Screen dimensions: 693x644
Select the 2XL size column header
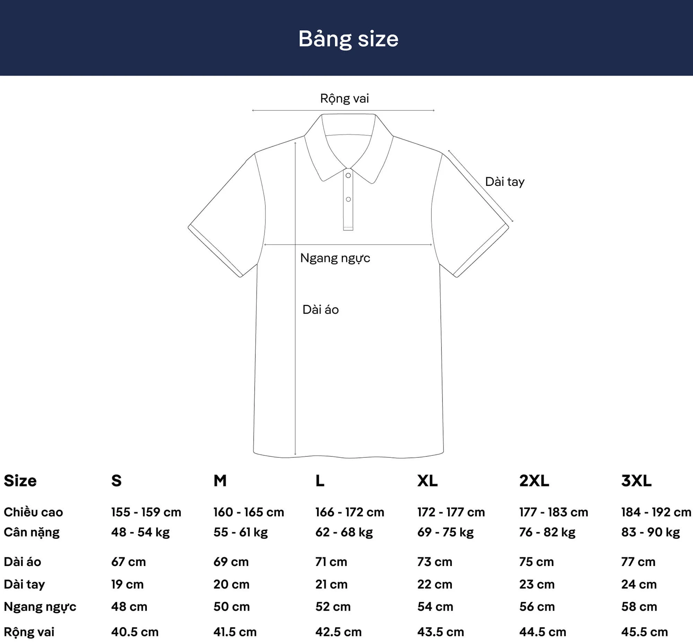(534, 481)
